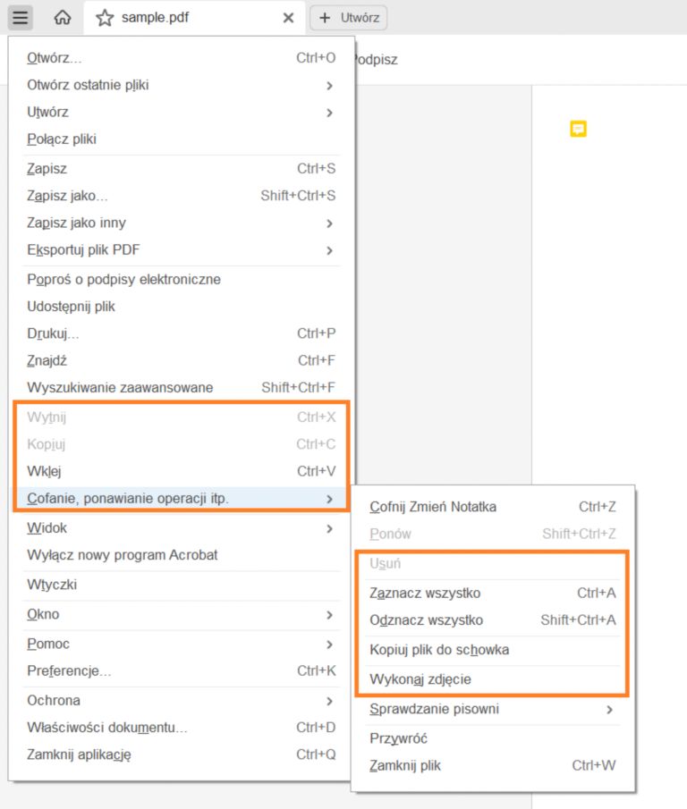
Task: Close the sample.pdf tab
Action: coord(288,18)
